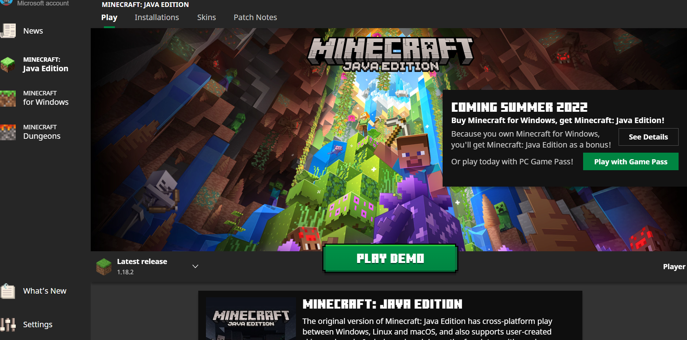Open the Settings sliders icon
Image resolution: width=687 pixels, height=340 pixels.
(8, 324)
